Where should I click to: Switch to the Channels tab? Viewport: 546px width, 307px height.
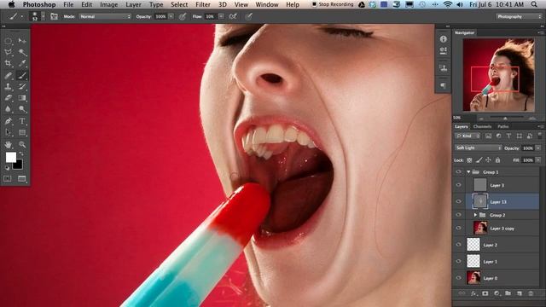[482, 126]
